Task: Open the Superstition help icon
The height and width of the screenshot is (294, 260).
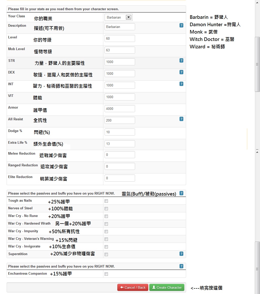Action: pyautogui.click(x=181, y=254)
